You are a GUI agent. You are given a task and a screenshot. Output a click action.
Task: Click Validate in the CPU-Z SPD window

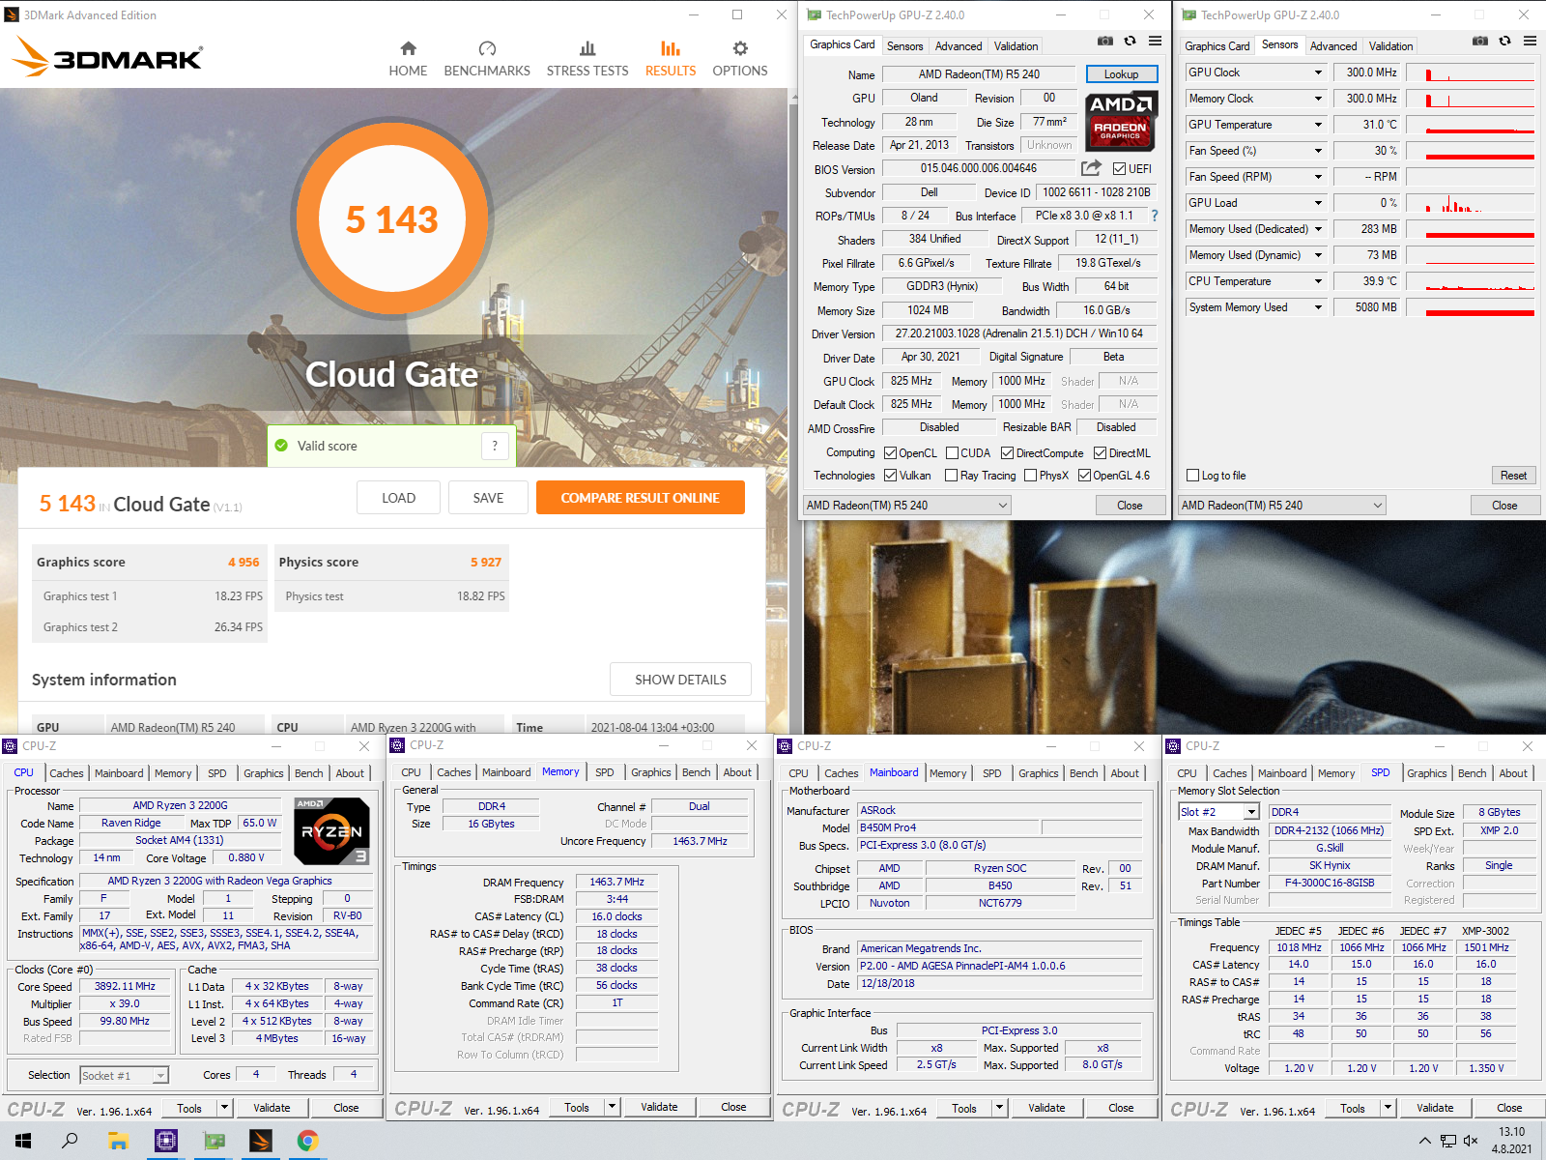click(1435, 1108)
